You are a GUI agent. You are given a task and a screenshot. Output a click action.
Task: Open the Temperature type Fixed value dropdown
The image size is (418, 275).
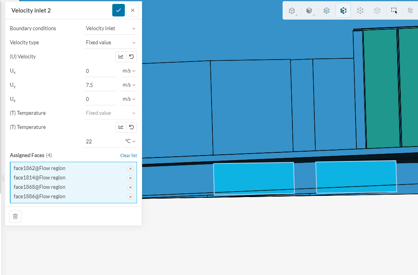(x=111, y=113)
